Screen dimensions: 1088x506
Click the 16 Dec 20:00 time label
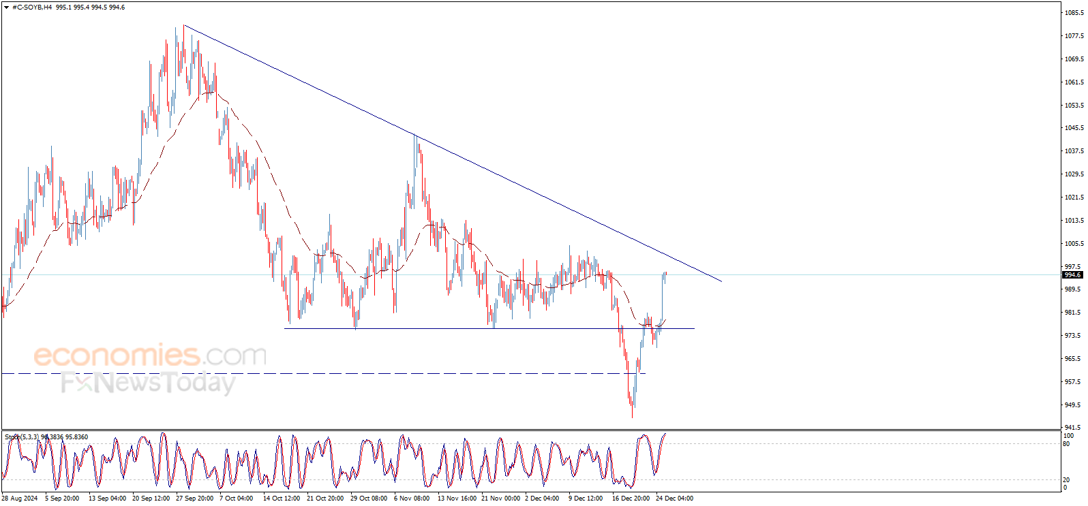[631, 499]
